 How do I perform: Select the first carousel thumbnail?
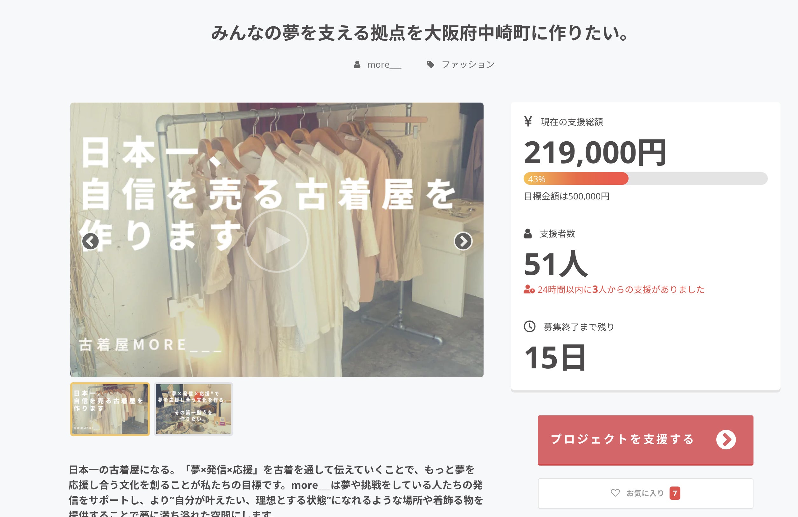pos(110,409)
